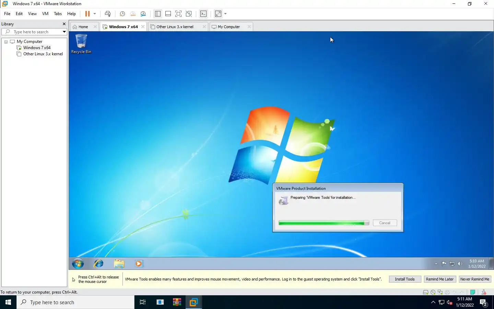Click Remind Me Later
Image resolution: width=494 pixels, height=309 pixels.
[440, 279]
